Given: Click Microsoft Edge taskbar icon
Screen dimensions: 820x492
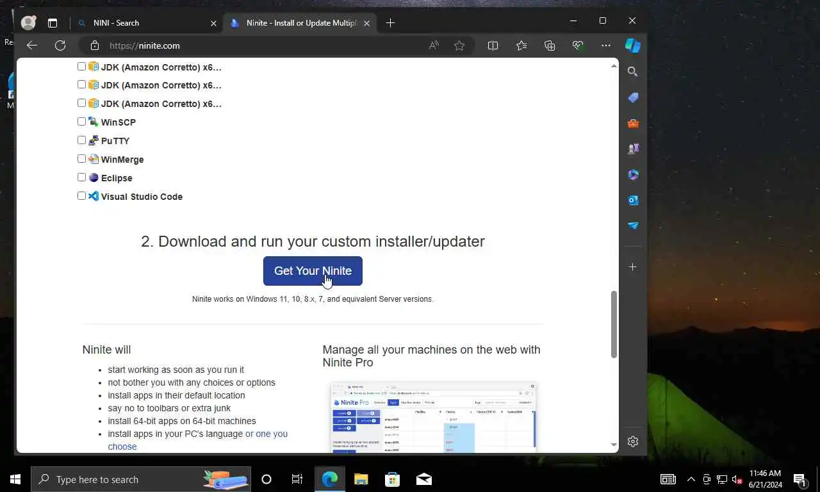Looking at the screenshot, I should pyautogui.click(x=330, y=479).
